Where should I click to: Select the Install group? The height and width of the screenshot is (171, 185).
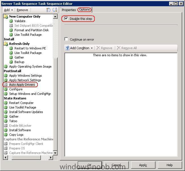9,39
